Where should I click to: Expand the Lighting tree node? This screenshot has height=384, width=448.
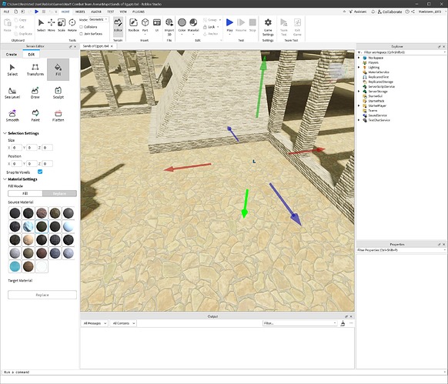359,68
